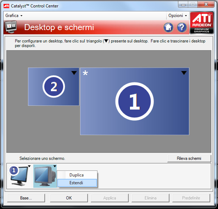
Task: Choose Duplica from the context menu
Action: click(77, 175)
